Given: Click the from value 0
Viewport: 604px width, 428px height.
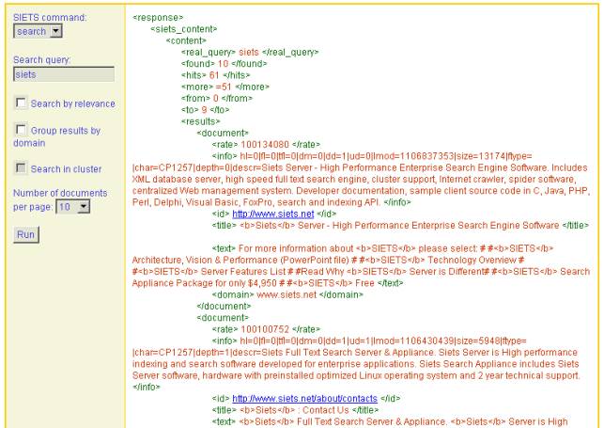Looking at the screenshot, I should click(216, 99).
